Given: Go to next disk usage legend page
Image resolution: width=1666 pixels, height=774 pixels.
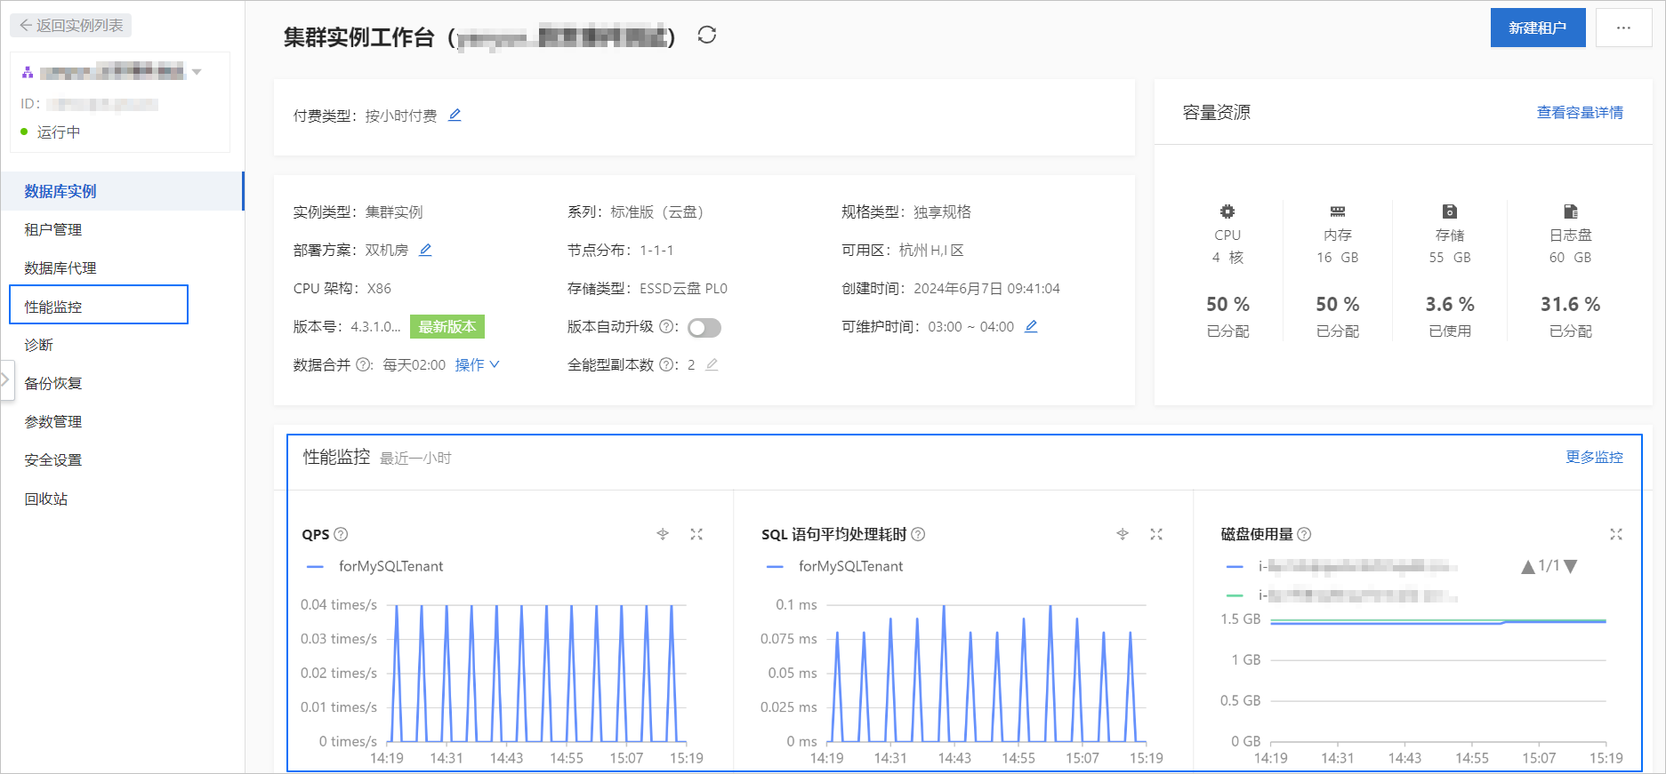Looking at the screenshot, I should click(x=1571, y=566).
